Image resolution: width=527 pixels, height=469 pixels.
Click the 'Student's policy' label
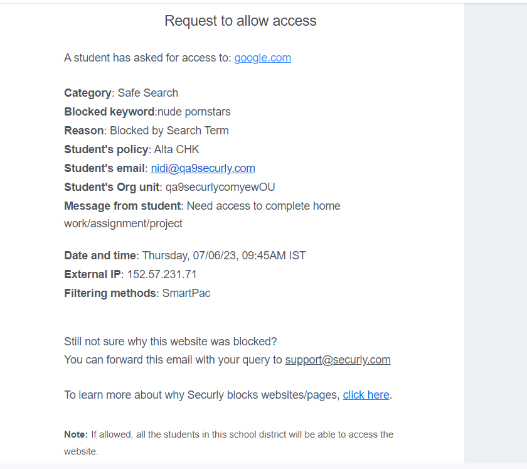[106, 149]
